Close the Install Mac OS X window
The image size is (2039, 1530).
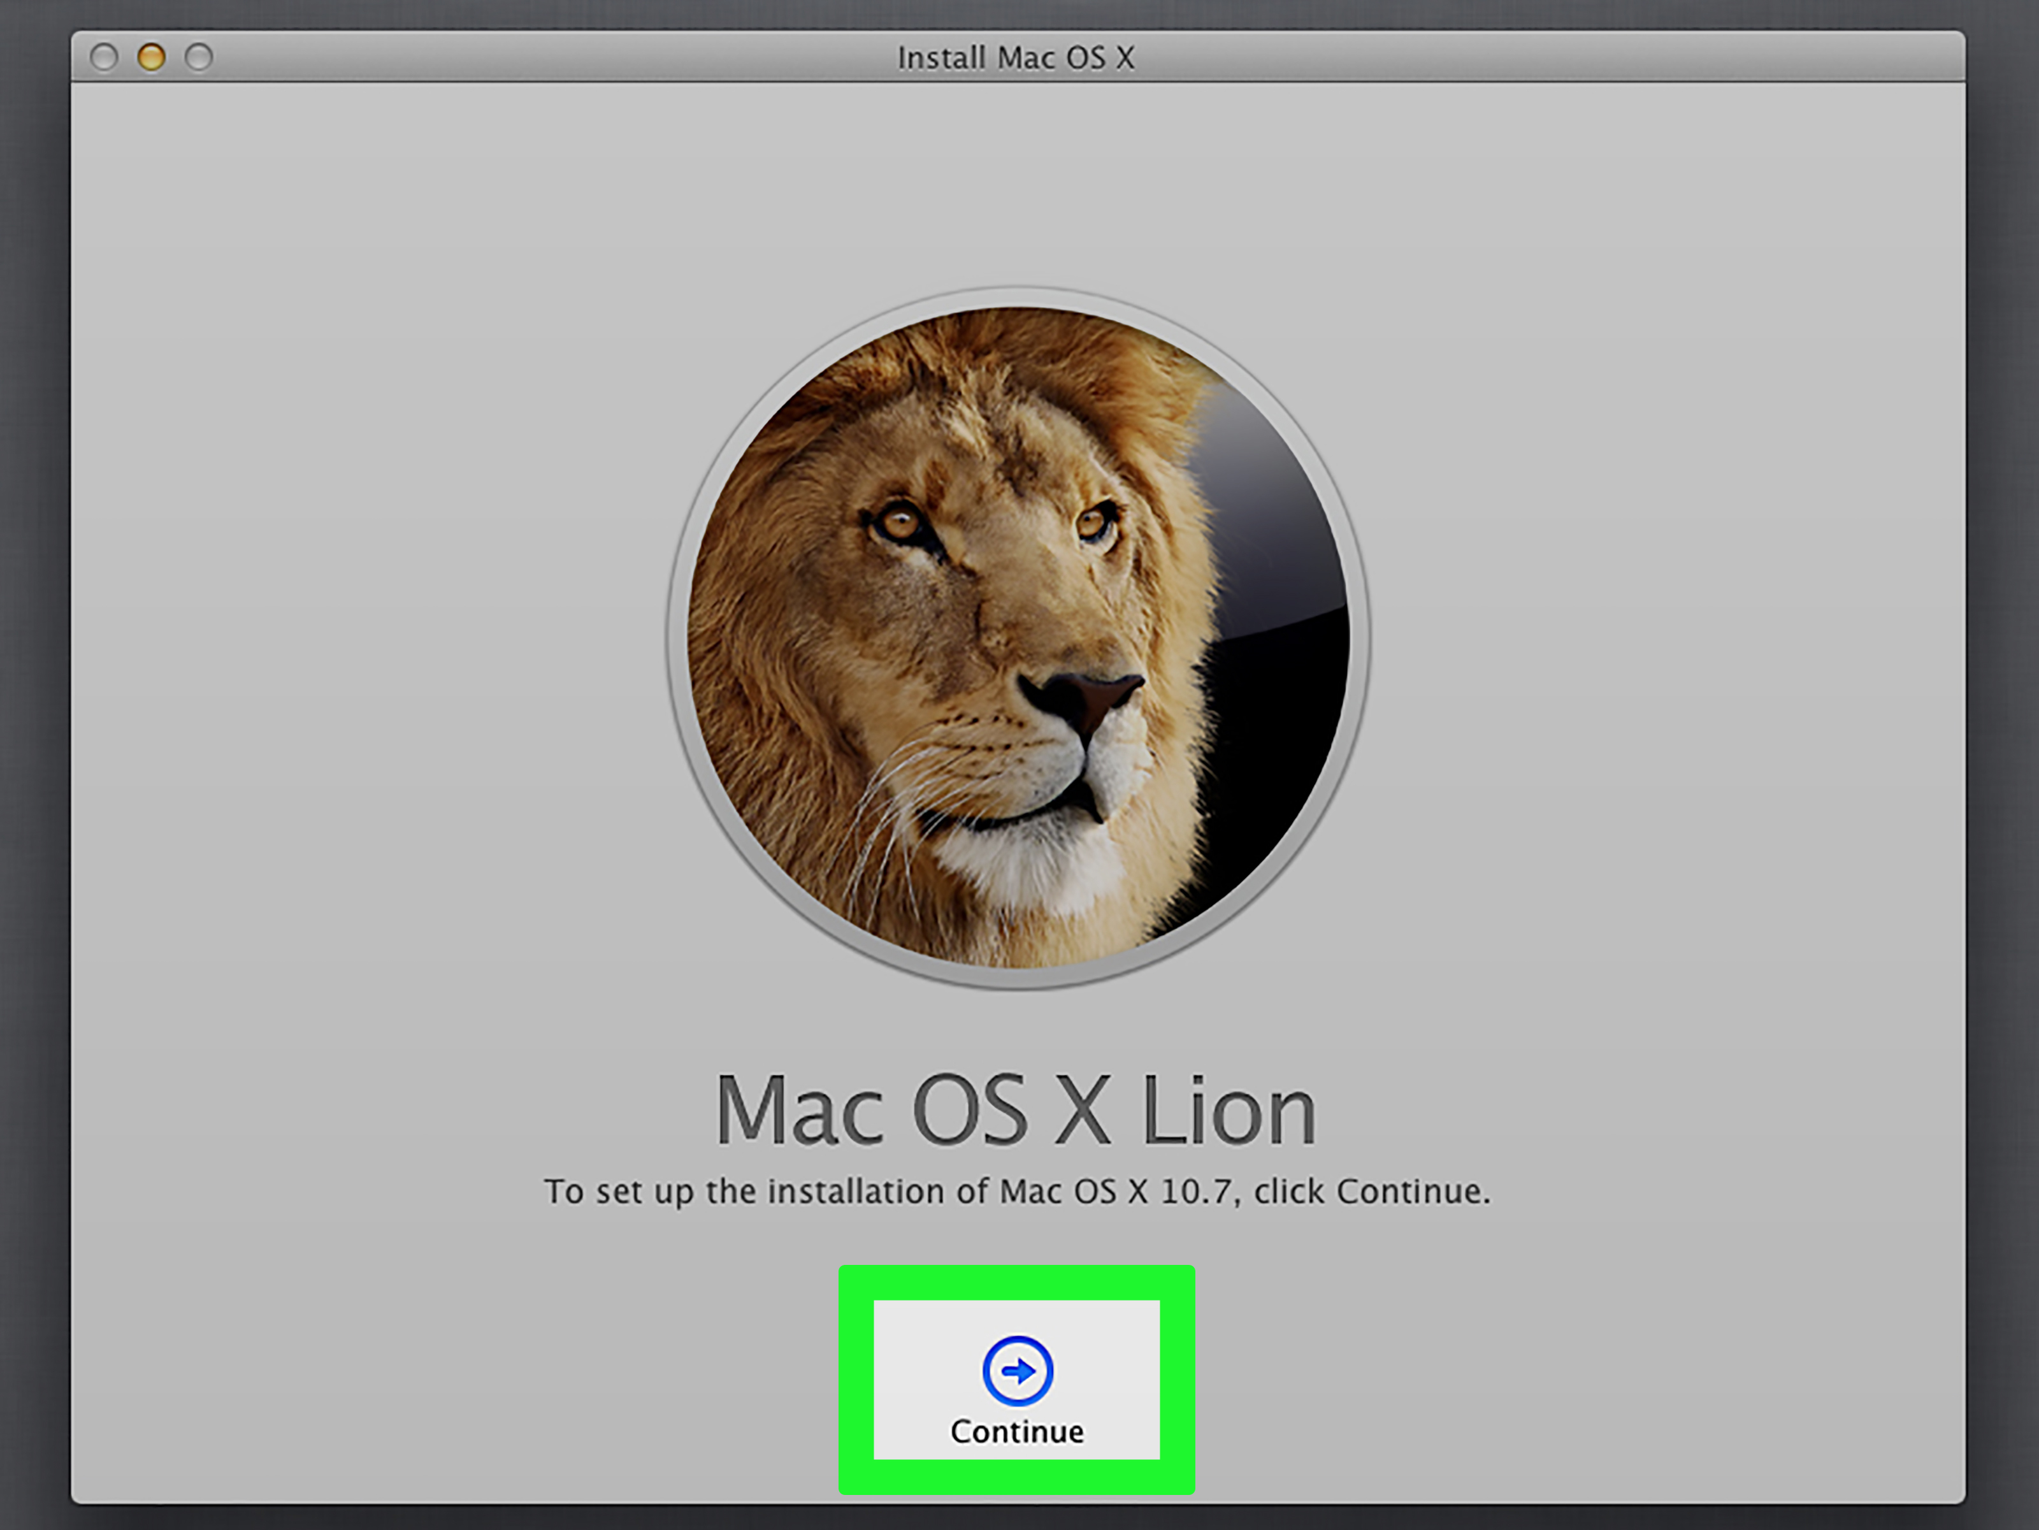click(104, 57)
